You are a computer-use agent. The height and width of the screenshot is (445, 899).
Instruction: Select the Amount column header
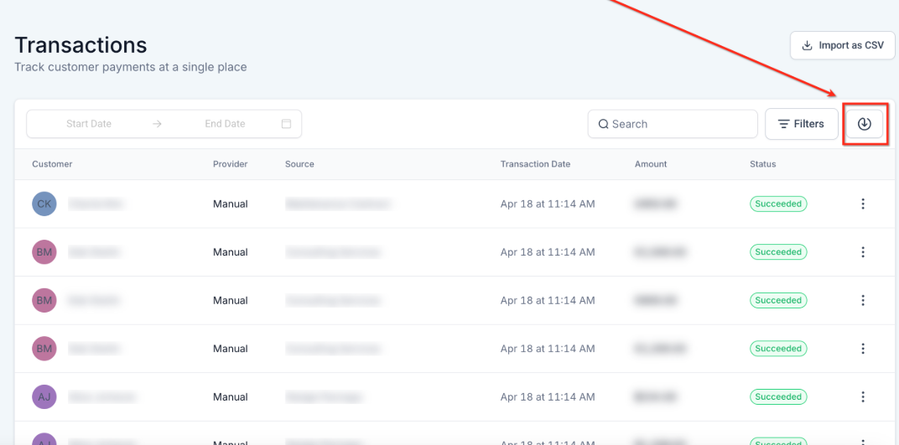[651, 163]
